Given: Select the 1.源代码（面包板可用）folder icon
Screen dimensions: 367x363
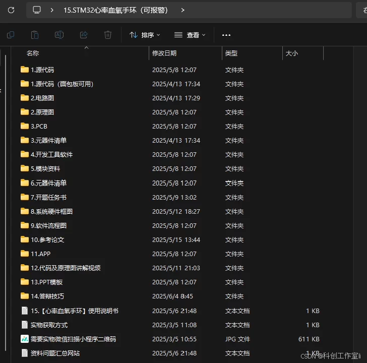Looking at the screenshot, I should [25, 84].
